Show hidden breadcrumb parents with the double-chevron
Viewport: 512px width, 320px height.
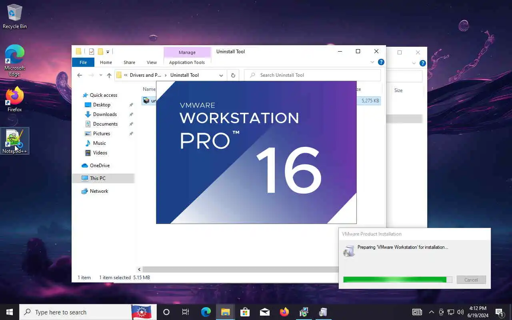126,75
